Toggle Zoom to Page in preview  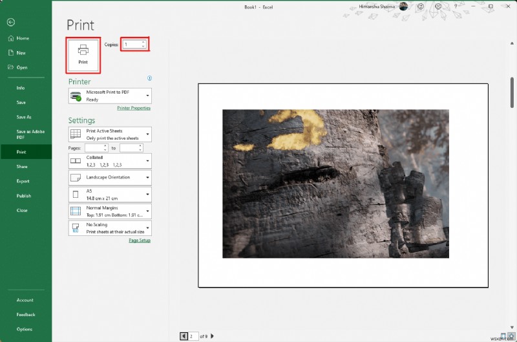tap(511, 336)
